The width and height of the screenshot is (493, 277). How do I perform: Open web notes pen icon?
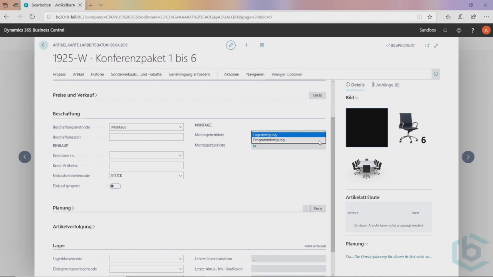(461, 17)
